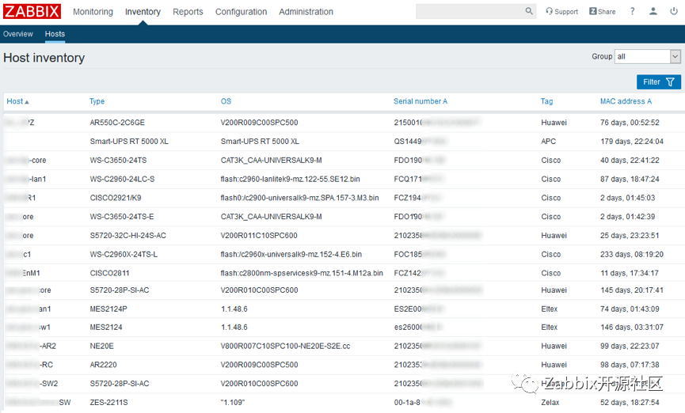Open the Administration menu
This screenshot has height=413, width=685.
pos(306,12)
